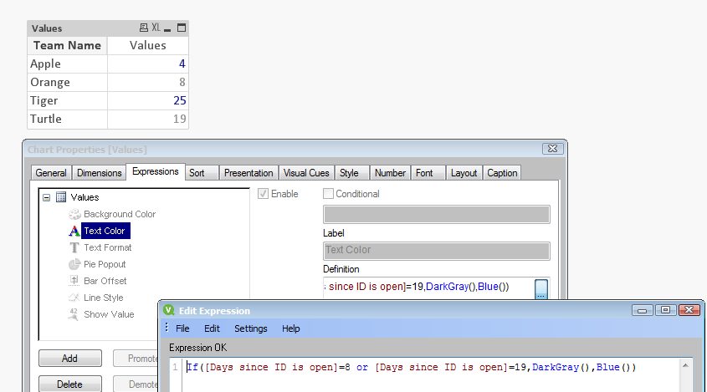This screenshot has height=392, width=707.
Task: Click the Add button
Action: click(70, 359)
